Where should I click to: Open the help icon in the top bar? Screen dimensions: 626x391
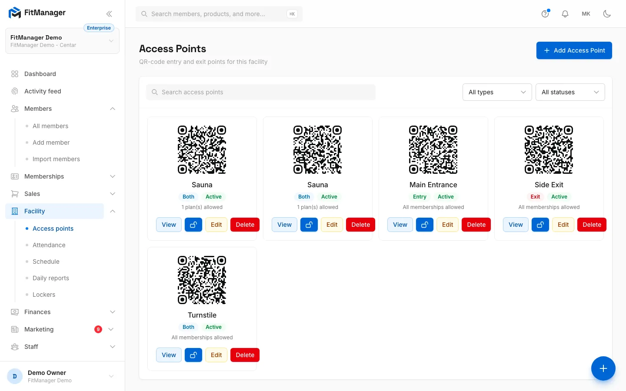545,14
